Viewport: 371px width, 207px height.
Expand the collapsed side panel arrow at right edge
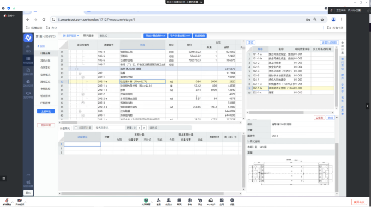coord(367,106)
